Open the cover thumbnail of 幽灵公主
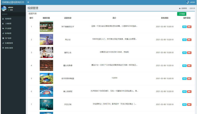Image resolution: width=197 pixels, height=114 pixels. pyautogui.click(x=46, y=53)
